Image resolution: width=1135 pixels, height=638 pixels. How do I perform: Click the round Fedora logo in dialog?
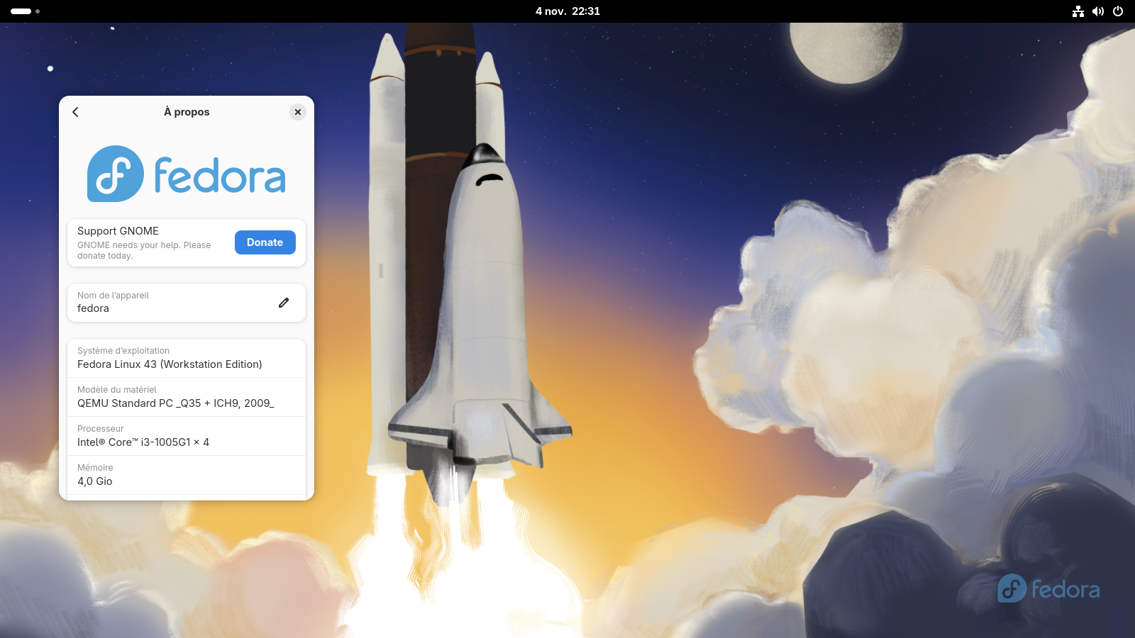(115, 174)
